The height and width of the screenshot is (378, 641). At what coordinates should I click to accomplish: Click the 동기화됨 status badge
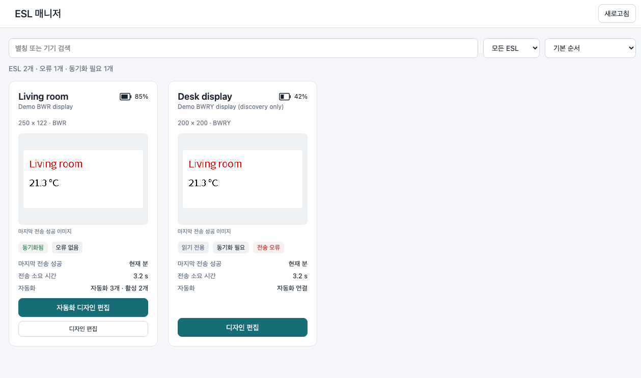point(33,248)
